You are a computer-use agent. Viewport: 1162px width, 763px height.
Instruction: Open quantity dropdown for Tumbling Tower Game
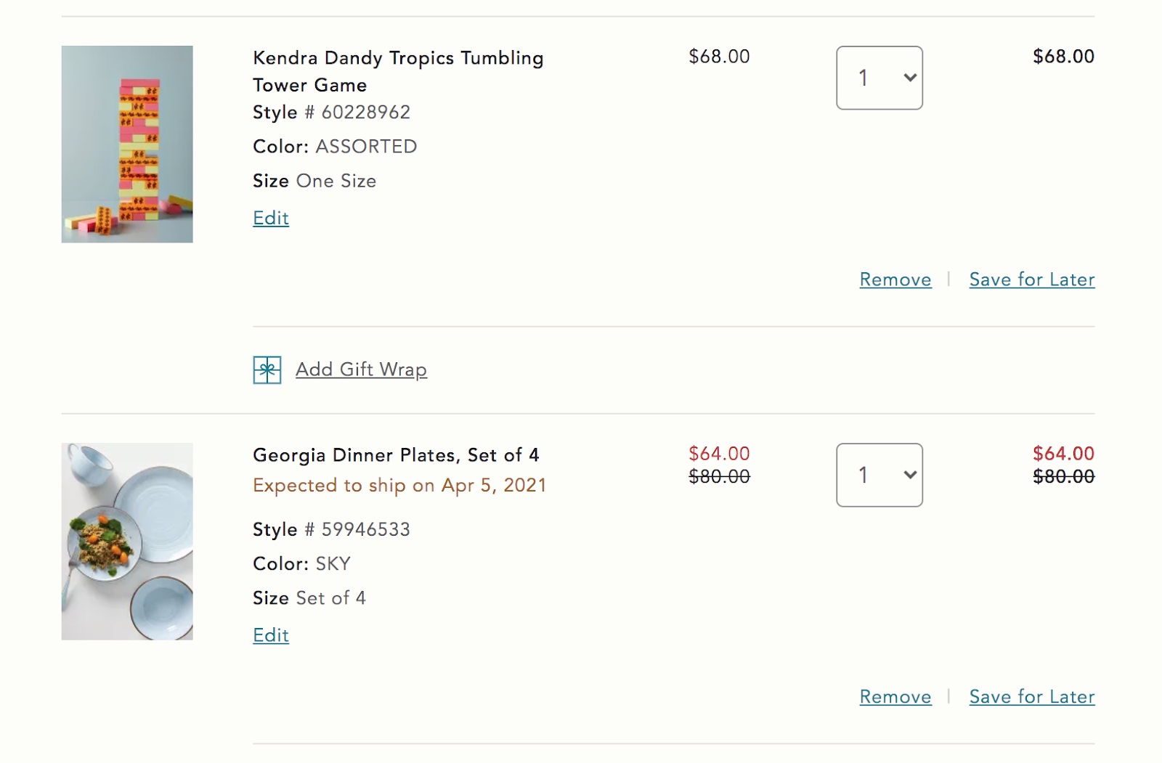point(879,78)
